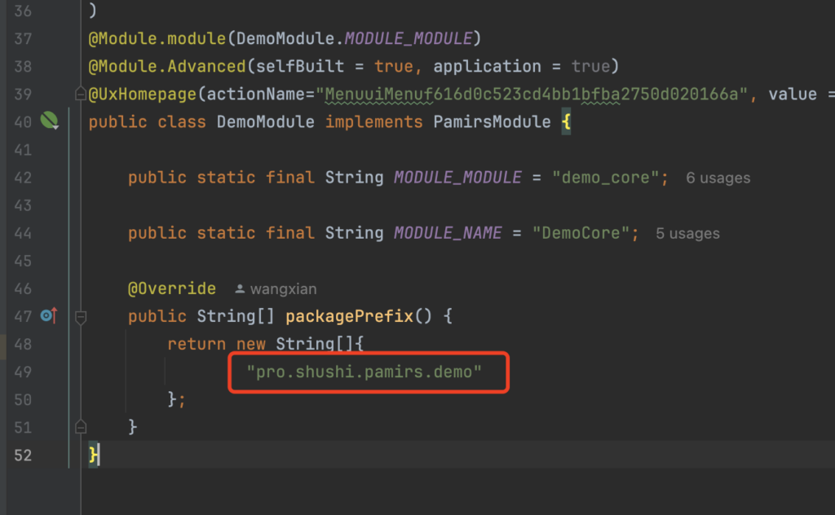Click the DemoModule class name
Image resolution: width=835 pixels, height=515 pixels.
point(264,122)
